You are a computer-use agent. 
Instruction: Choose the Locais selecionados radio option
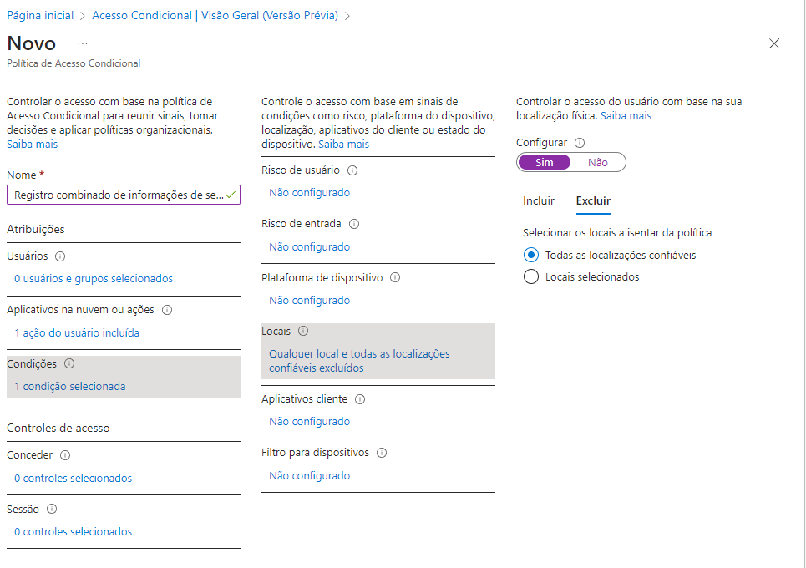(531, 277)
